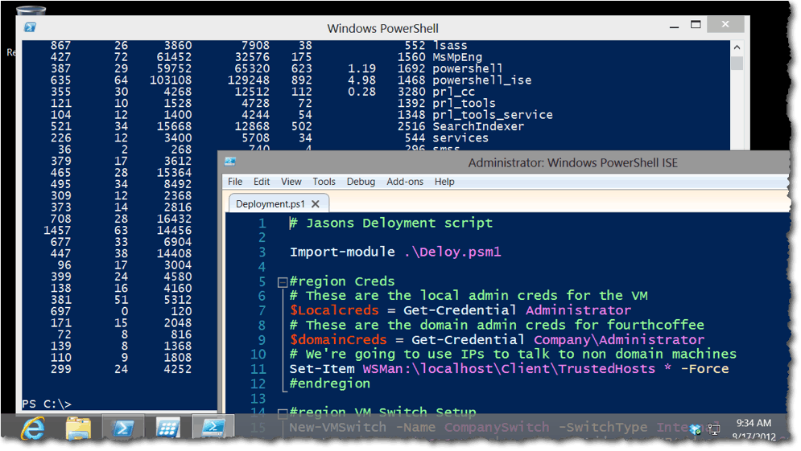
Task: Click 'MsMpEng' process name
Action: (x=457, y=57)
